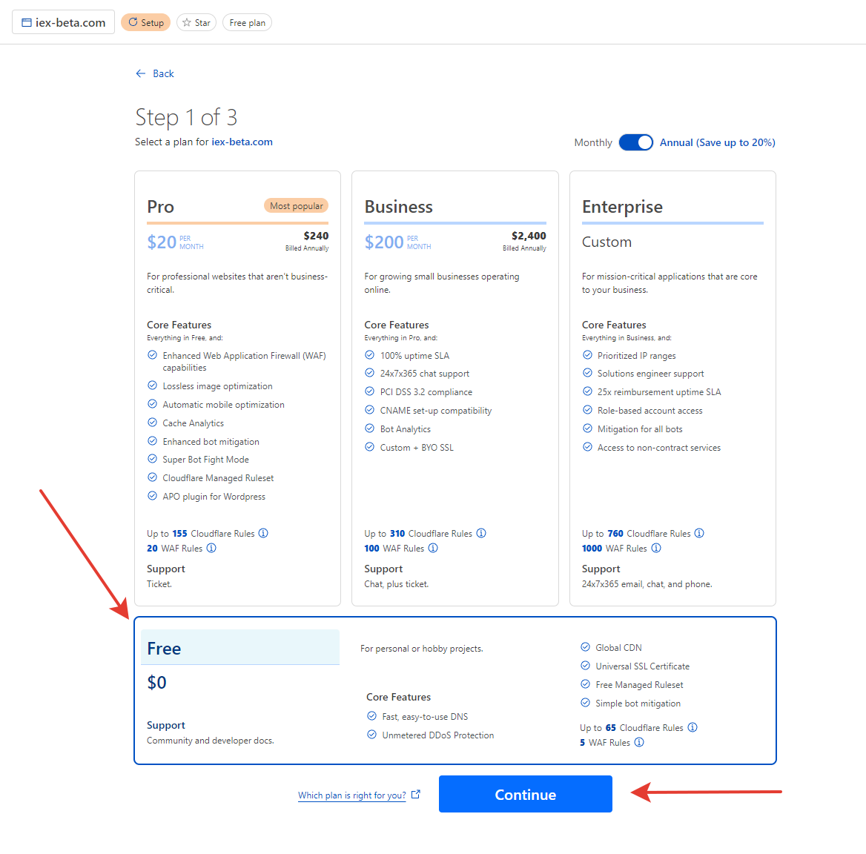Toggle the Monthly/Annual billing switch
866x854 pixels.
tap(635, 142)
